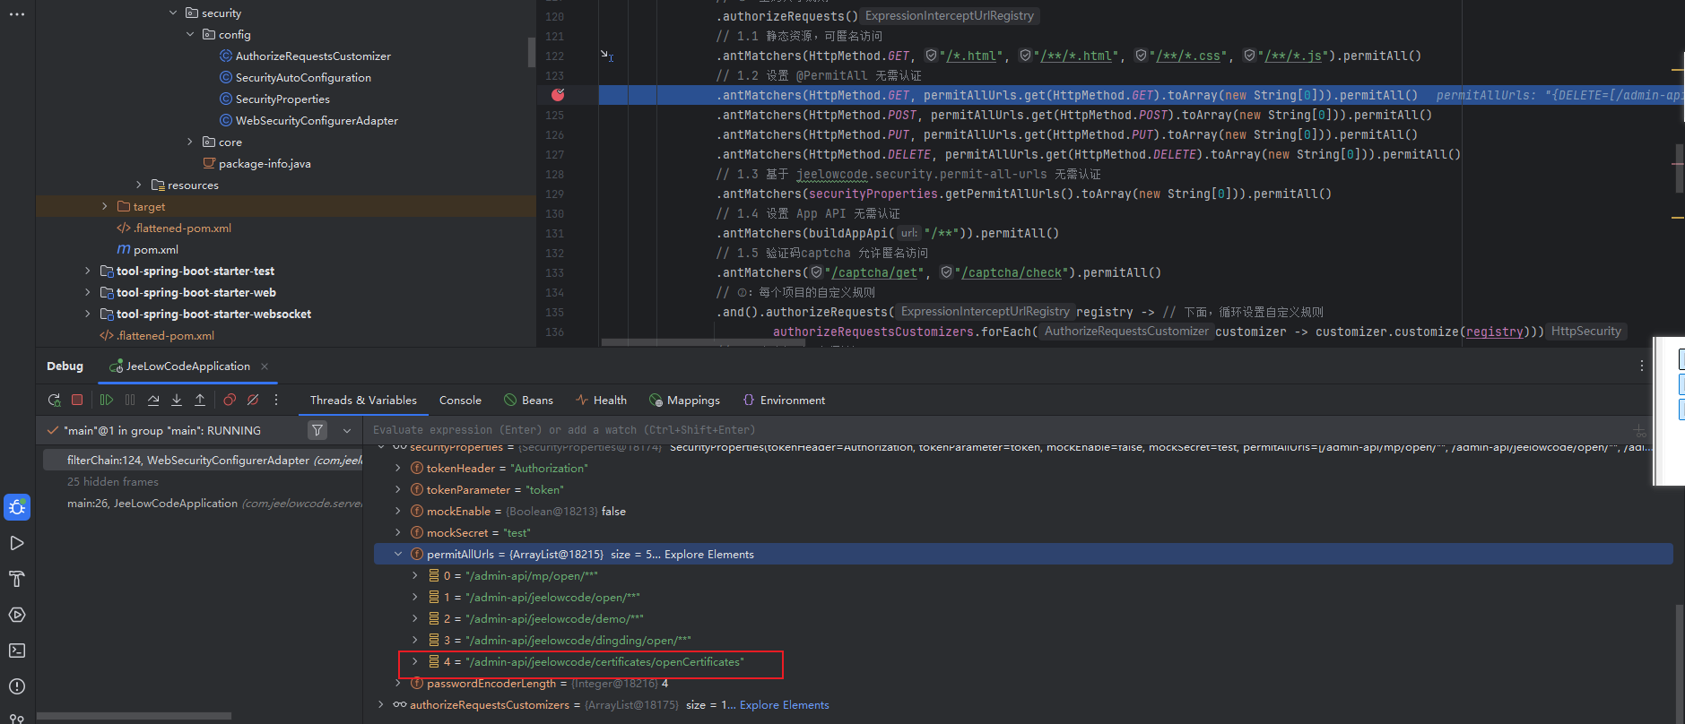This screenshot has width=1685, height=724.
Task: Open the Debug tool window
Action: point(17,507)
